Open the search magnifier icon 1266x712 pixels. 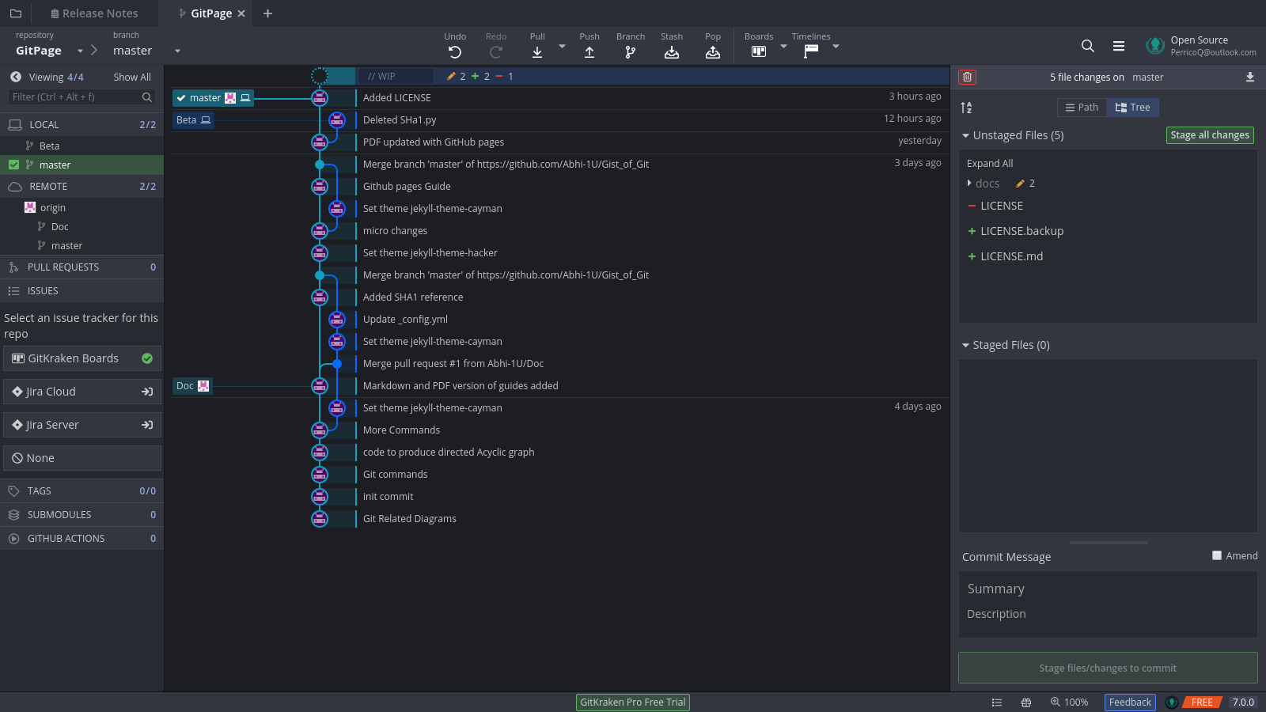coord(1088,46)
